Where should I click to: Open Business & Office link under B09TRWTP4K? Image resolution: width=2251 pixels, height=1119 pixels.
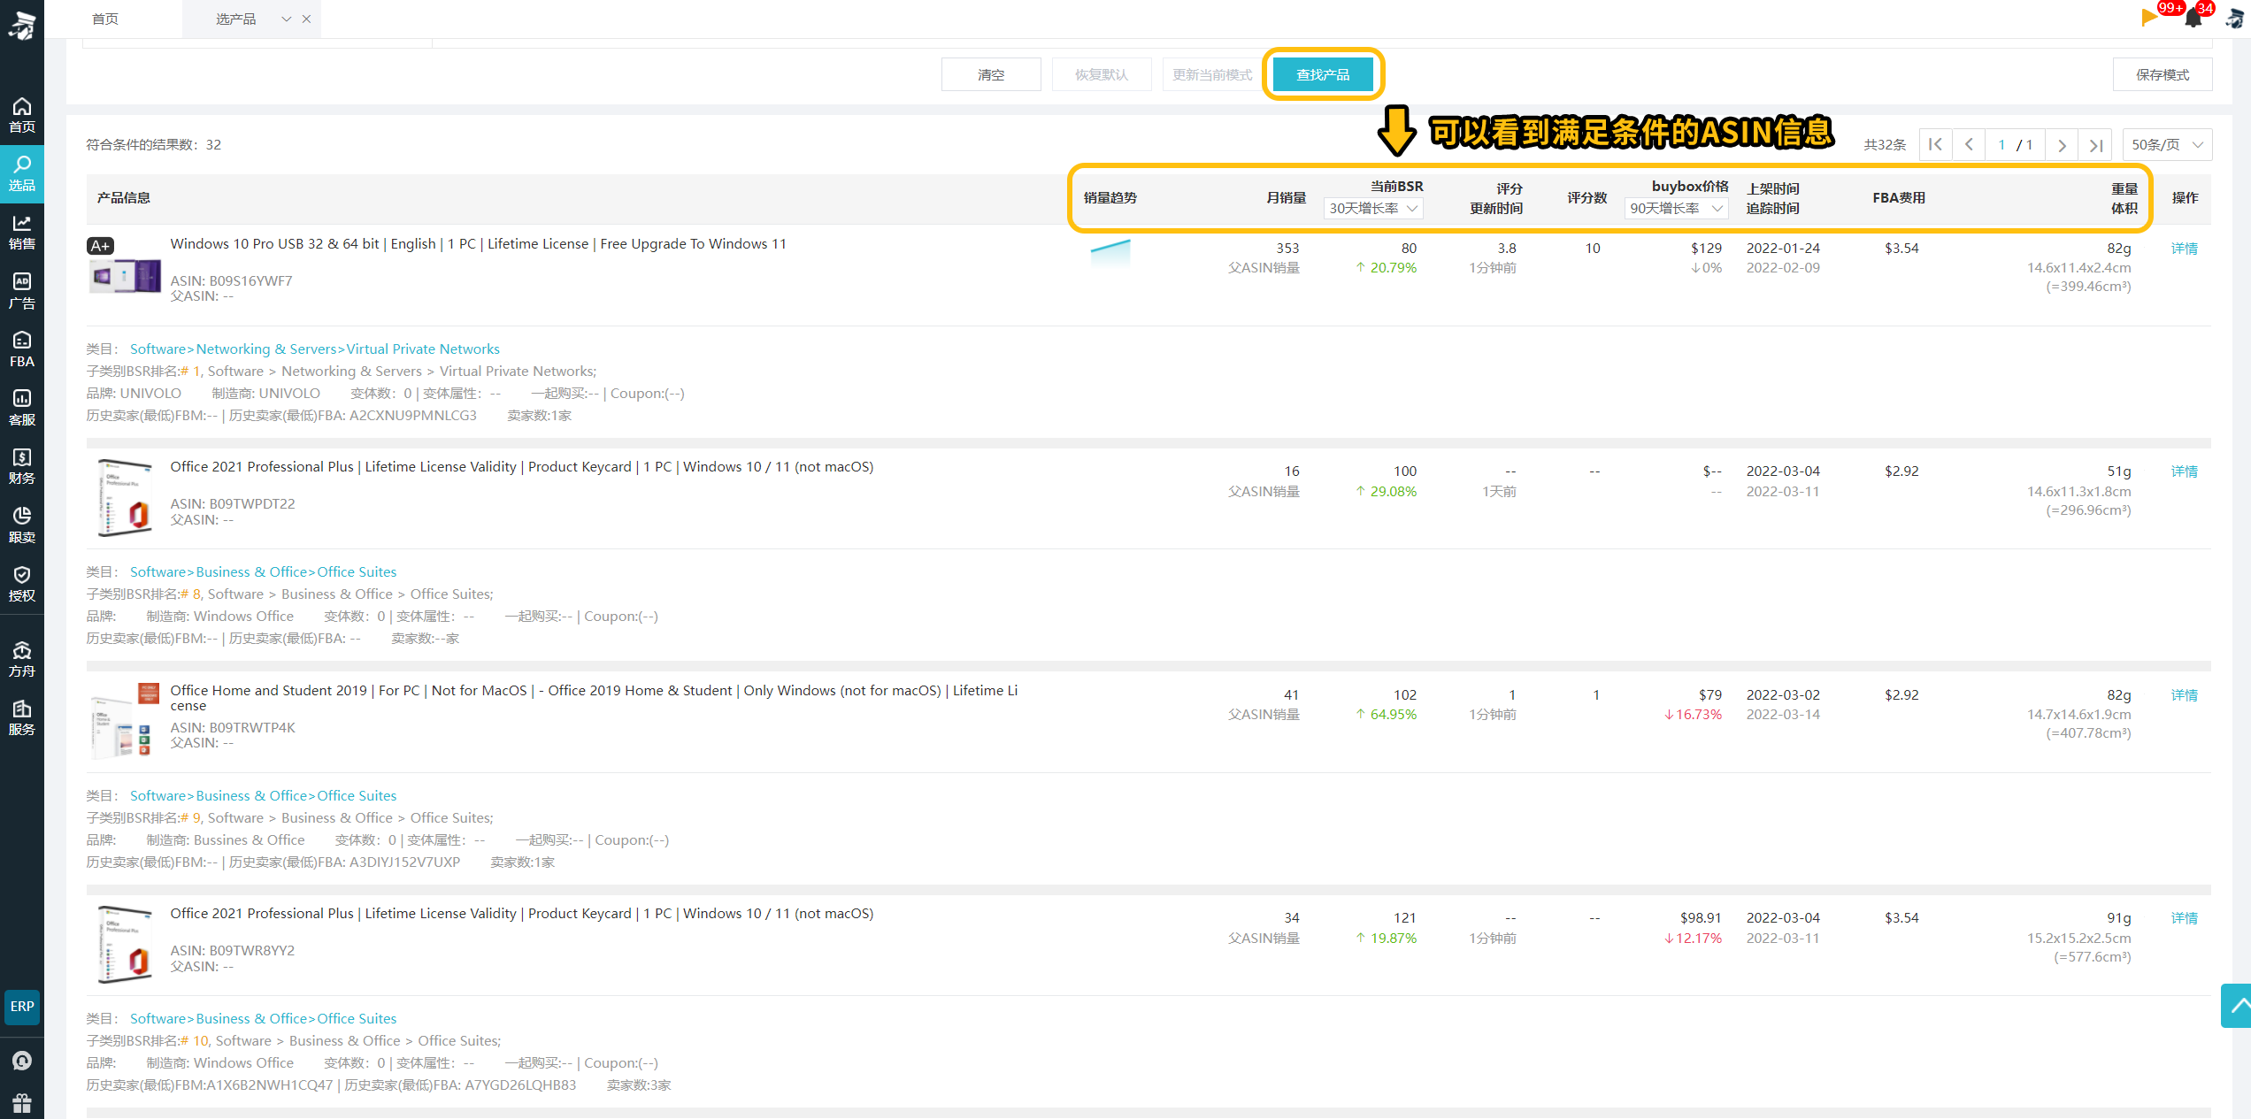[x=251, y=795]
